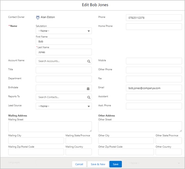The image size is (185, 169).
Task: Open the Birthdate calendar picker icon
Action: 88,88
